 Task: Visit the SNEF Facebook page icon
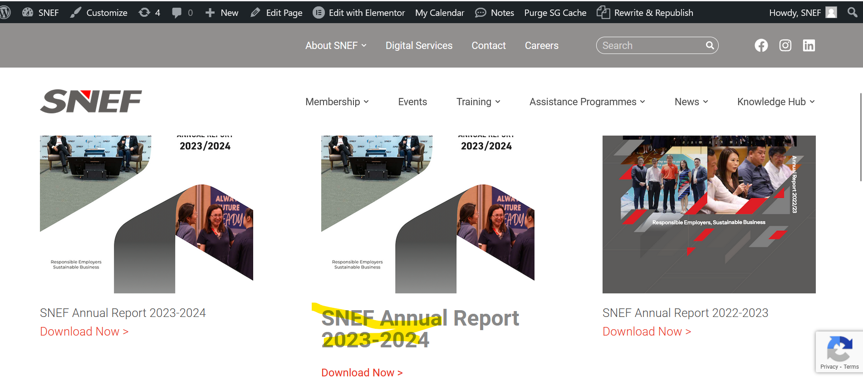click(x=761, y=45)
